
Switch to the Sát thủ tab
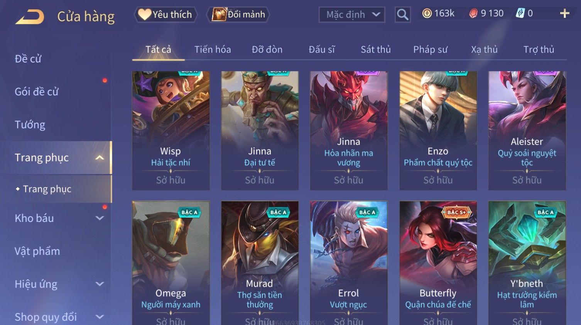[x=376, y=49]
